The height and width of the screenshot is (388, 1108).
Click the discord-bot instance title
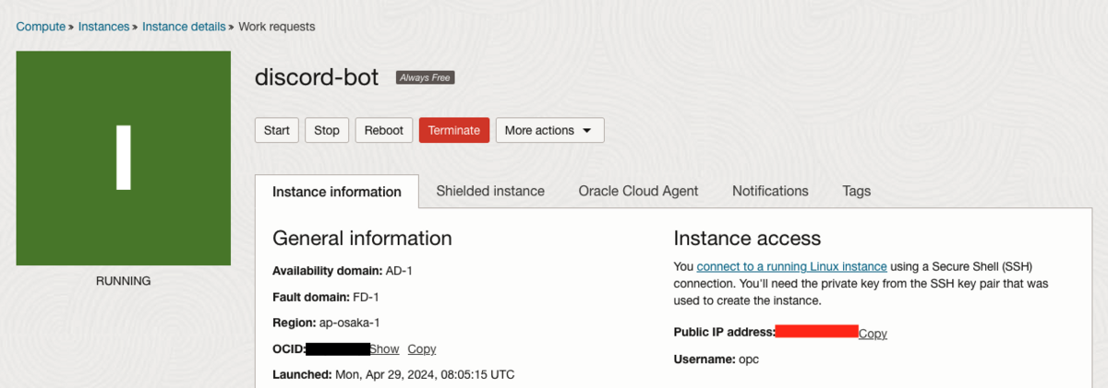[x=317, y=77]
